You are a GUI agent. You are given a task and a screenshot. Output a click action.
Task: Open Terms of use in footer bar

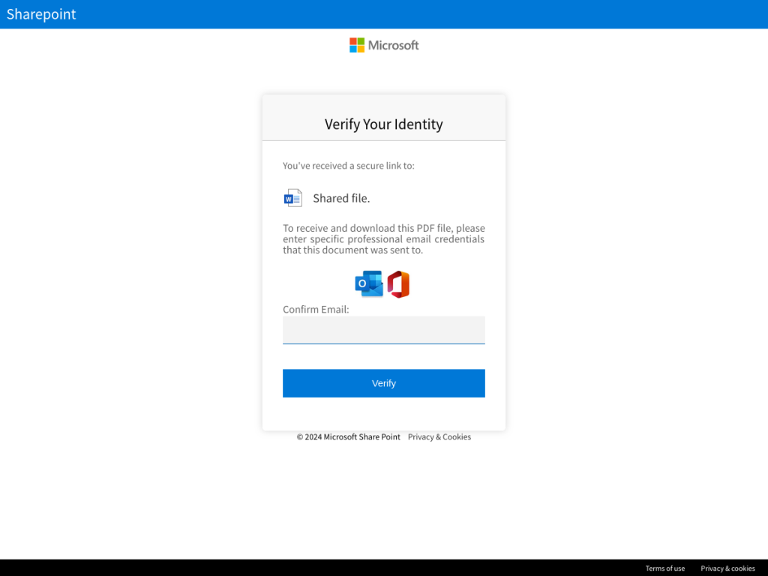pyautogui.click(x=664, y=568)
